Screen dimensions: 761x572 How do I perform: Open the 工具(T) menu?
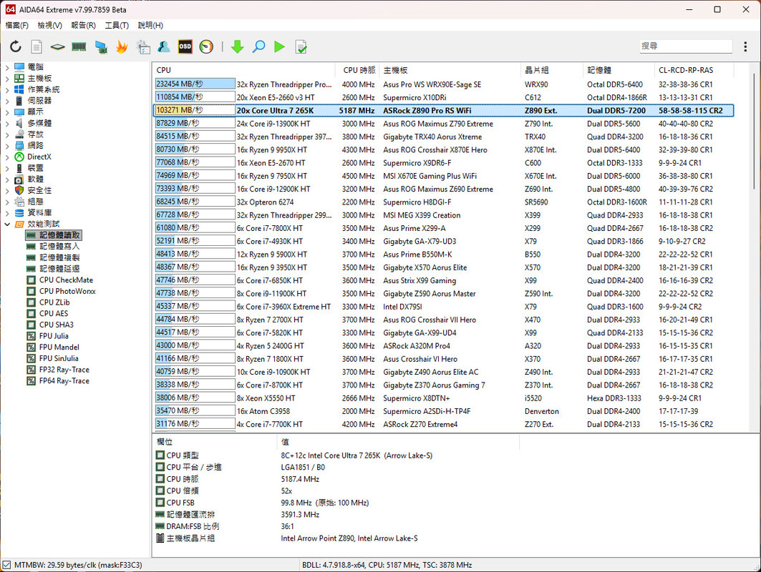pos(117,25)
